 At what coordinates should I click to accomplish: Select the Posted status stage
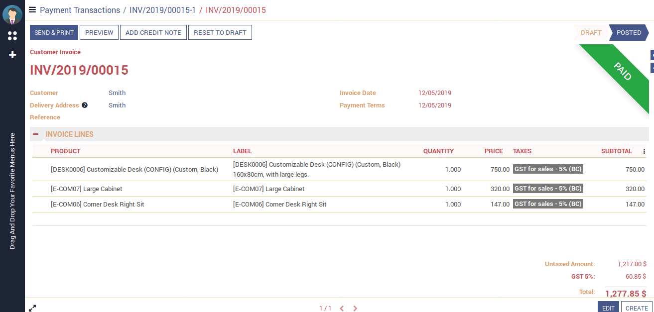pyautogui.click(x=629, y=33)
